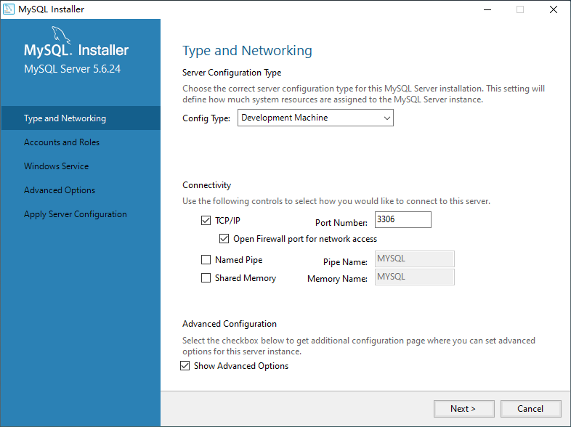
Task: Click the MySQL dolphin logo
Action: (x=61, y=36)
